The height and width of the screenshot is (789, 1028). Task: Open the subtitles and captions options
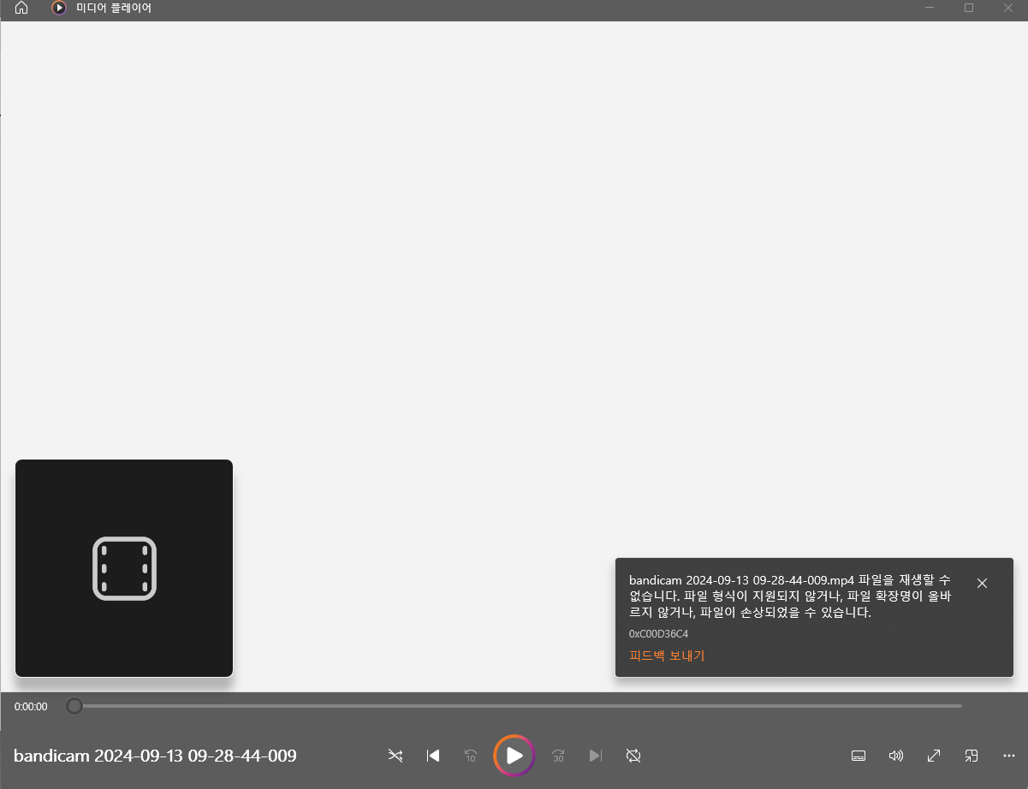[x=859, y=756]
